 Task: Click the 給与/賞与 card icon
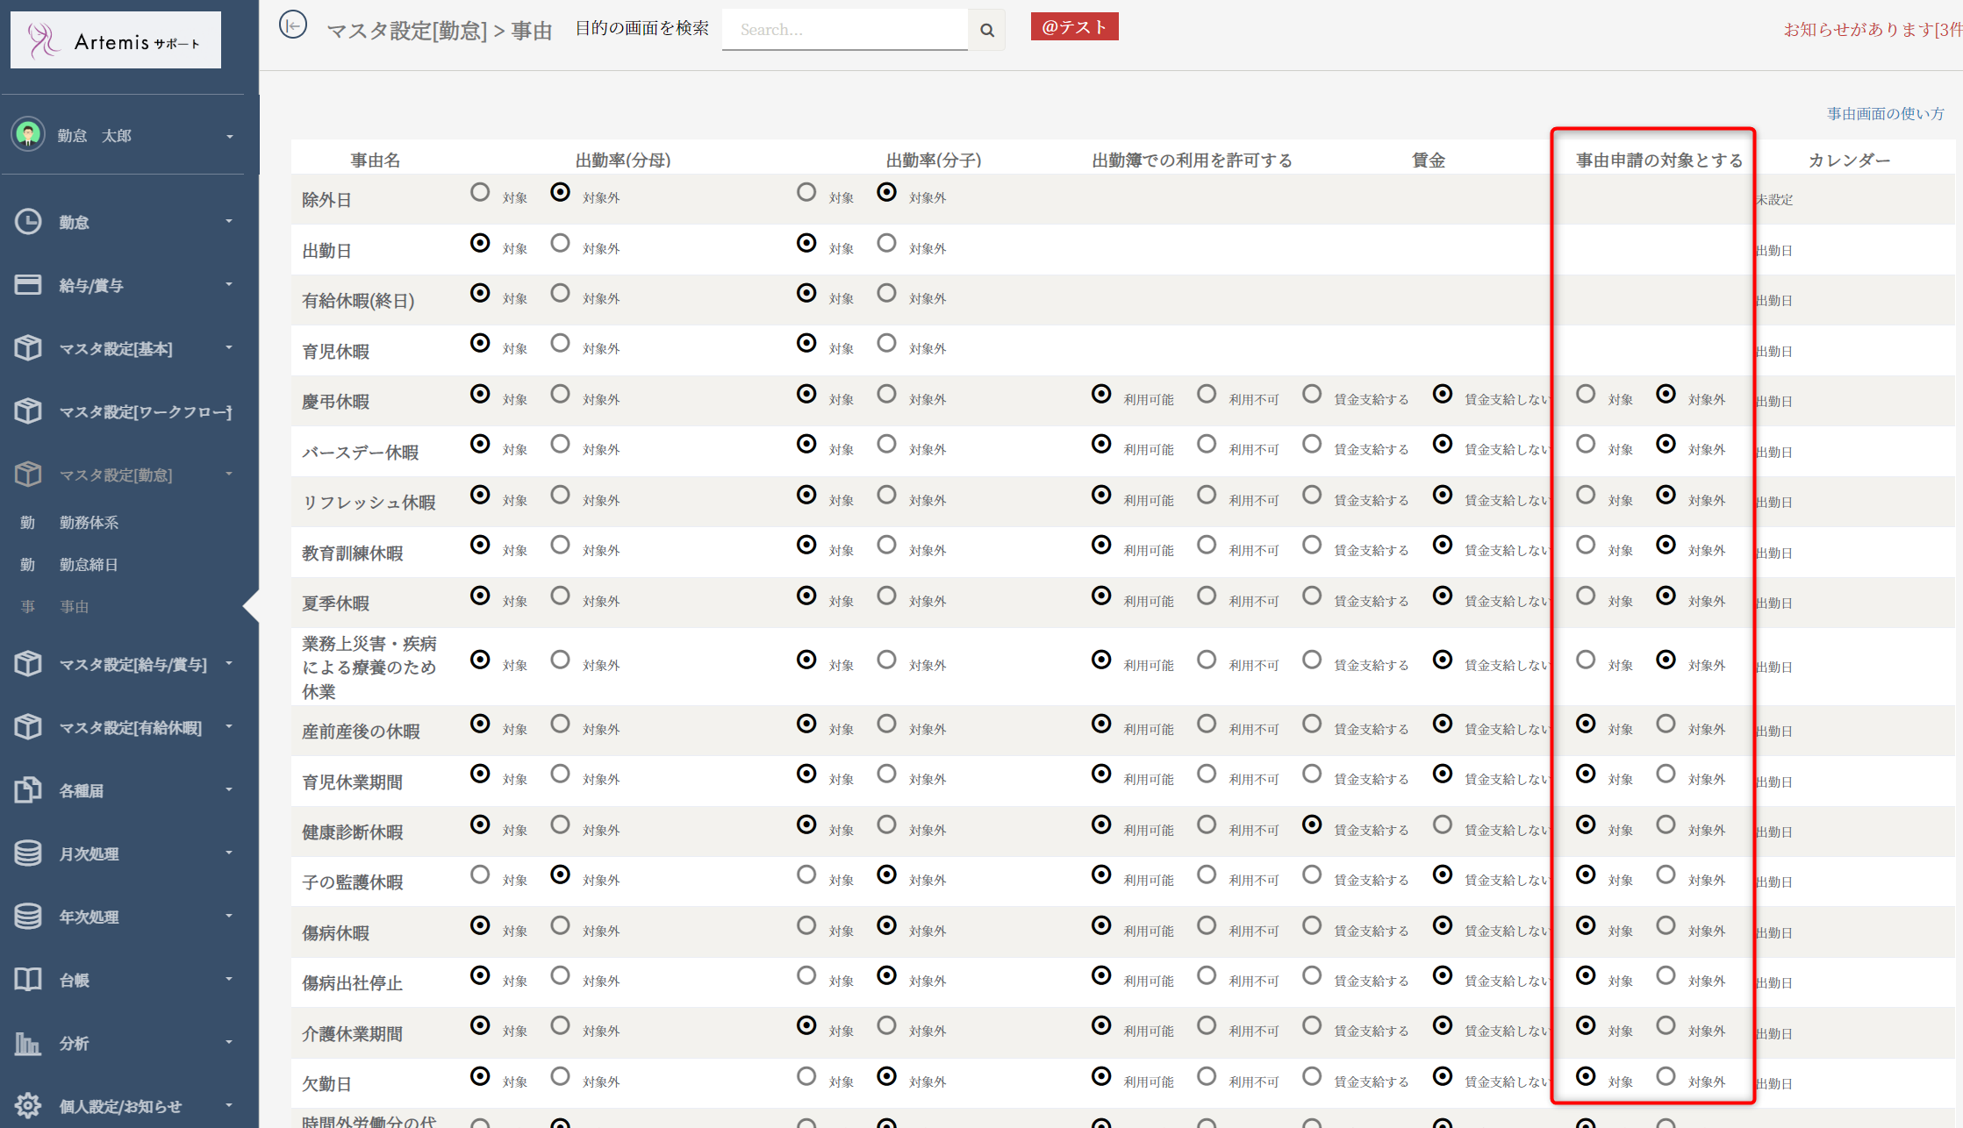click(x=28, y=285)
